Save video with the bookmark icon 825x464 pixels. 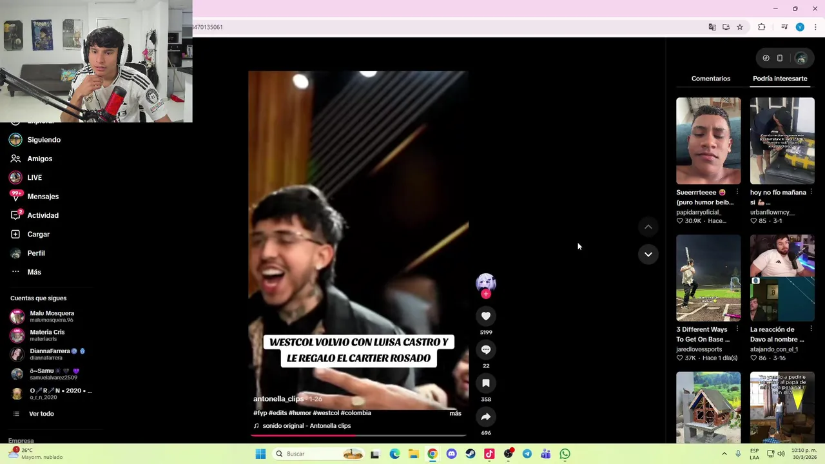tap(486, 383)
